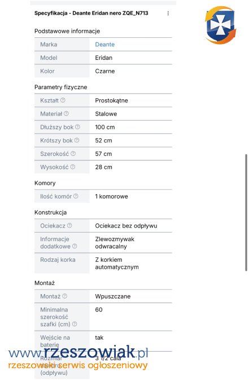
Task: Show help for Informacje dodatkowe
Action: [75, 246]
